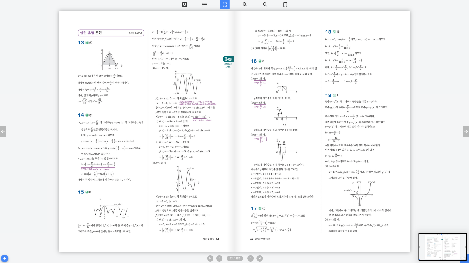Click problem 18 heading on right page

click(328, 32)
